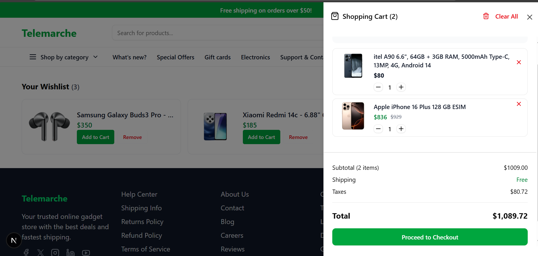Viewport: 538px width, 256px height.
Task: Select the Electronics navigation item
Action: click(255, 57)
